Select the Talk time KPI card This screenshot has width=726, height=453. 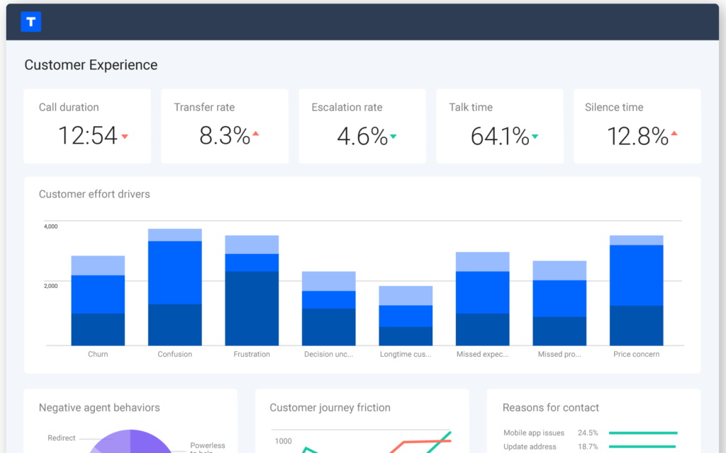click(x=500, y=126)
